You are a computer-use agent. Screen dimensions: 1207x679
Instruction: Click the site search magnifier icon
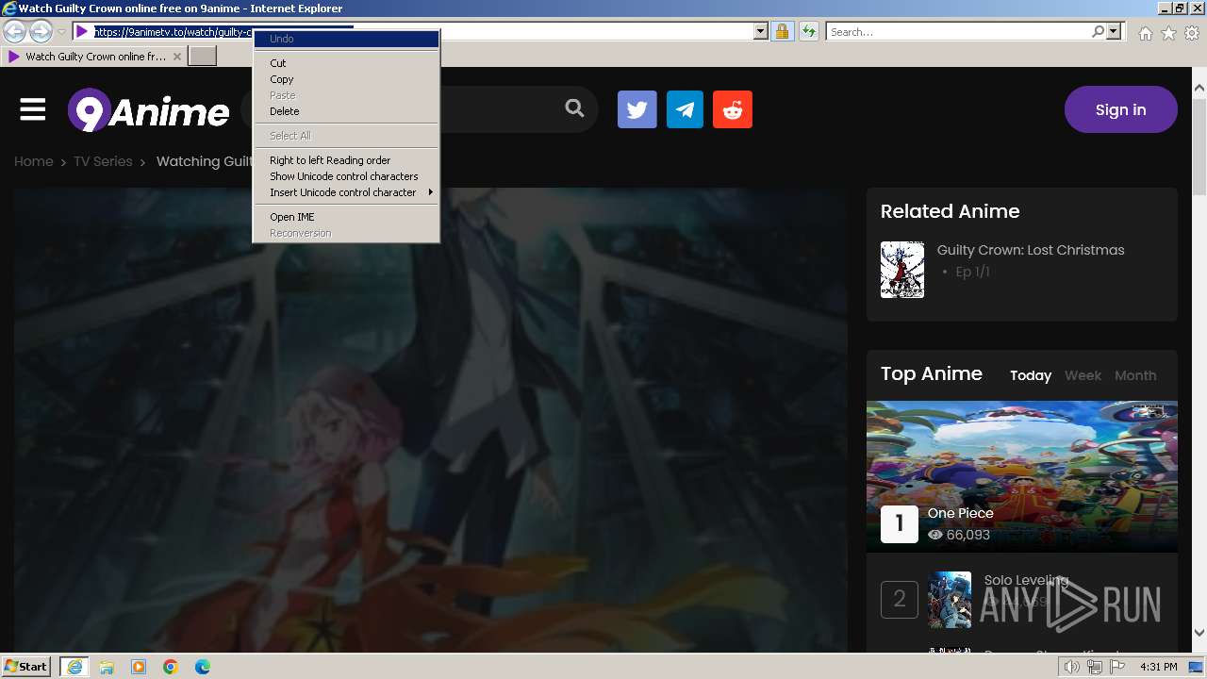click(574, 108)
